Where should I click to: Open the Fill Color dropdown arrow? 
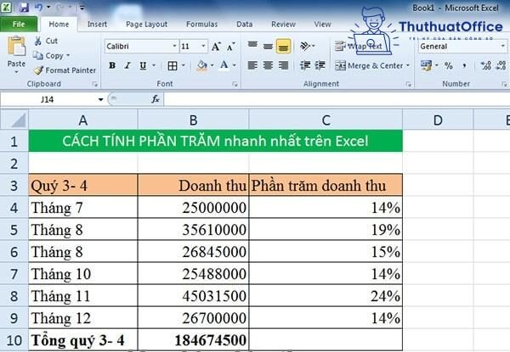pos(212,65)
